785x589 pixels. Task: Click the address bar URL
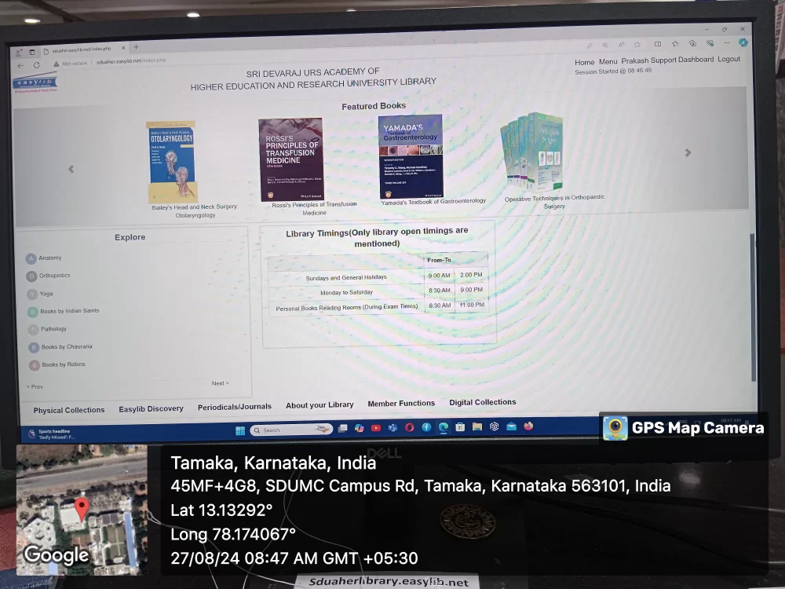point(131,60)
